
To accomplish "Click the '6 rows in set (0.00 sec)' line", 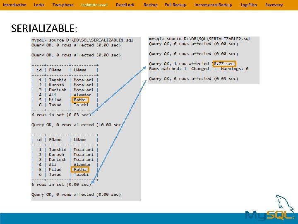I will click(61, 185).
